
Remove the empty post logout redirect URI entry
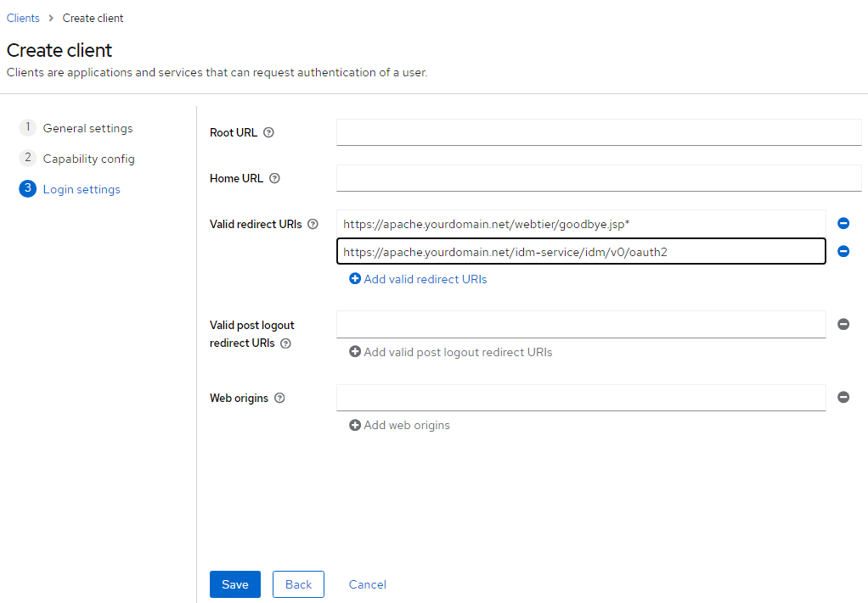[x=843, y=324]
